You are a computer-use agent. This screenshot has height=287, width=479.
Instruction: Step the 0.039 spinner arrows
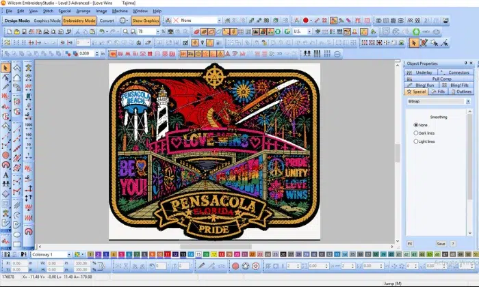tap(97, 54)
